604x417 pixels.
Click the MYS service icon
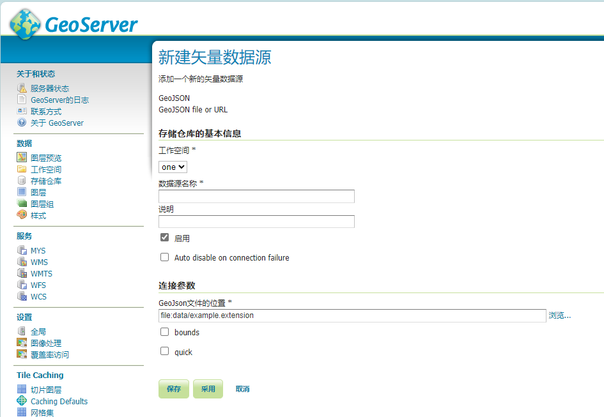[22, 250]
